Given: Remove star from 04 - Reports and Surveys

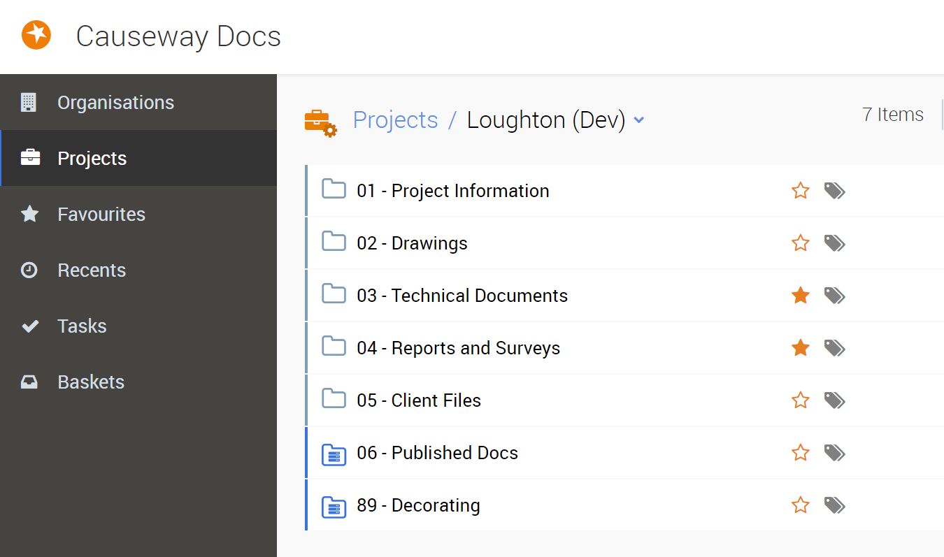Looking at the screenshot, I should [x=801, y=348].
